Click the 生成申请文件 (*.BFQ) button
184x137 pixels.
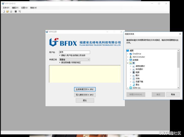point(85,89)
